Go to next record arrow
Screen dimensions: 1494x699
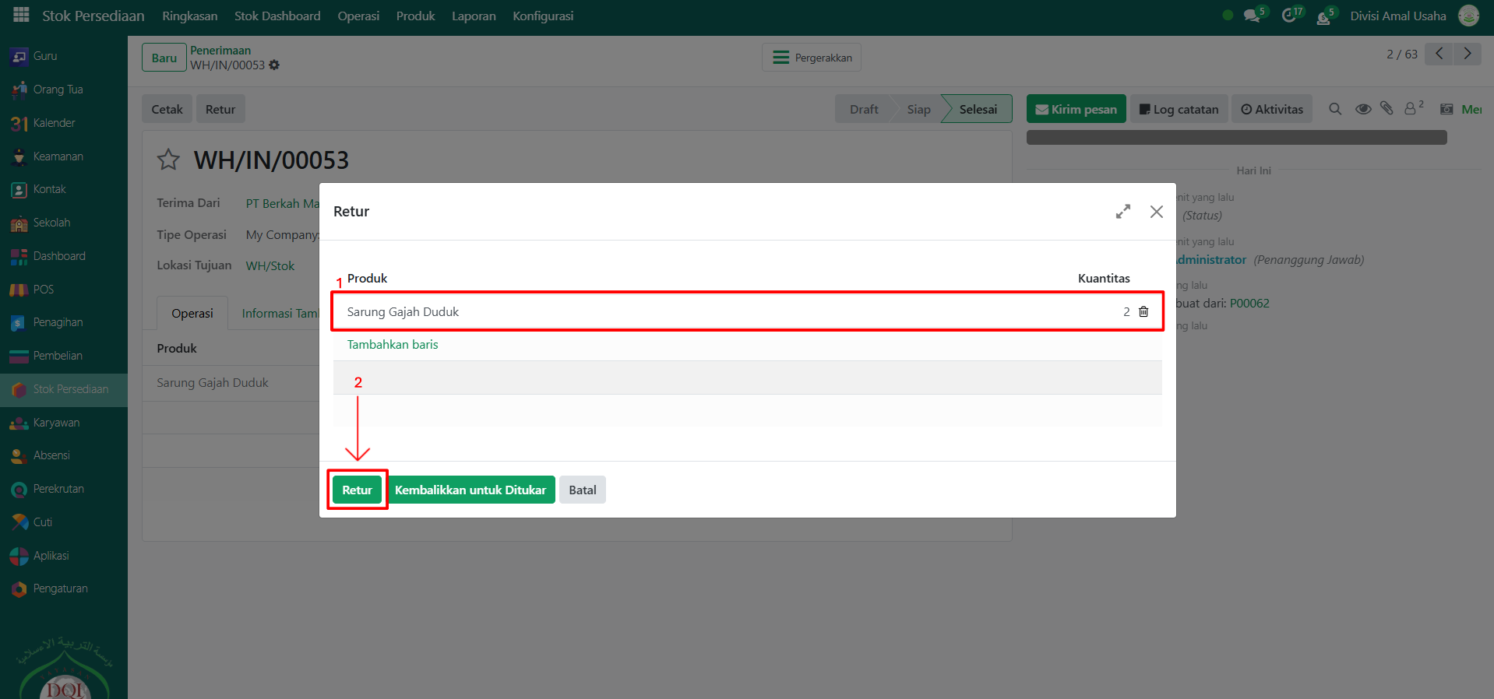[1468, 54]
